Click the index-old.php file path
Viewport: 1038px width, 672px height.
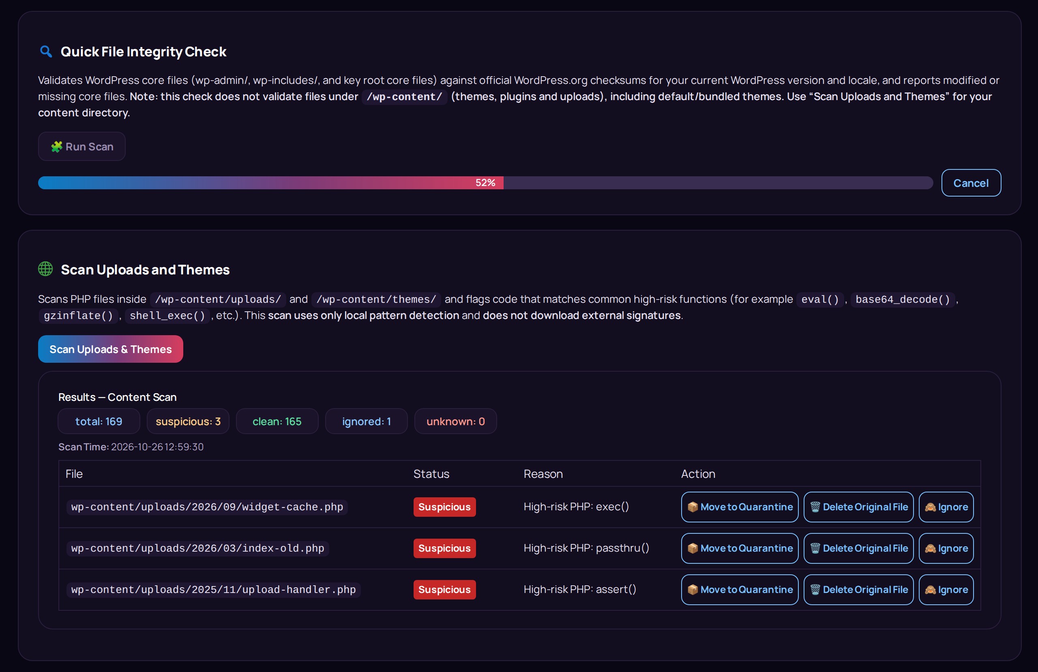tap(197, 548)
